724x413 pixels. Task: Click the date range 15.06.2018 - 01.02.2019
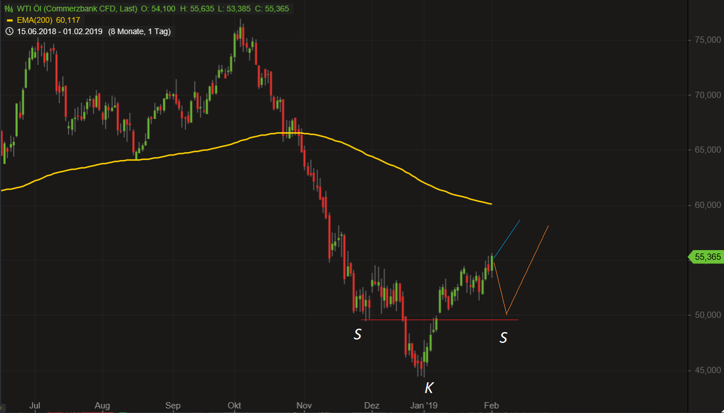tap(60, 31)
